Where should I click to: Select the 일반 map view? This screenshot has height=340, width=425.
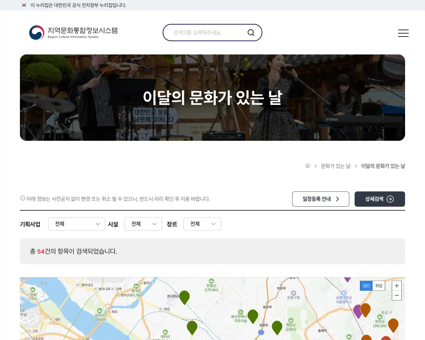[366, 285]
